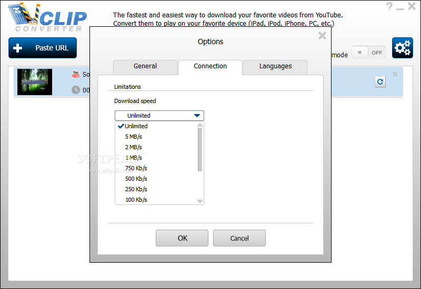Close the Clip Converter main window
This screenshot has width=421, height=289.
point(412,6)
